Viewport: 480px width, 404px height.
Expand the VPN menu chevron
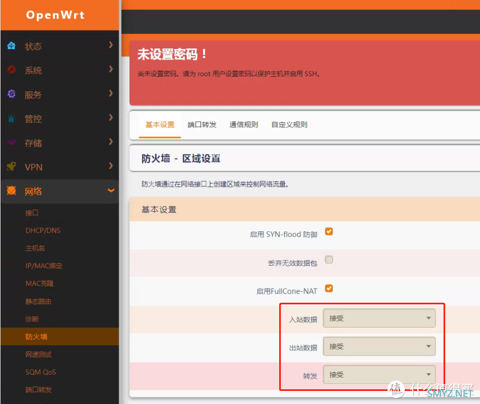[x=111, y=166]
